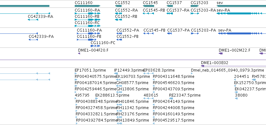Click the CG1545-PB protein label
This screenshot has height=125, width=266.
(154, 30)
